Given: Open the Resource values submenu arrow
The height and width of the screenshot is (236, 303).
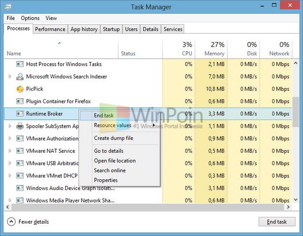Looking at the screenshot, I should pyautogui.click(x=154, y=125).
